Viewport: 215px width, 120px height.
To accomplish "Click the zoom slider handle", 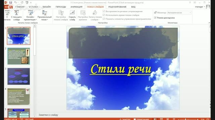I will pos(186,119).
